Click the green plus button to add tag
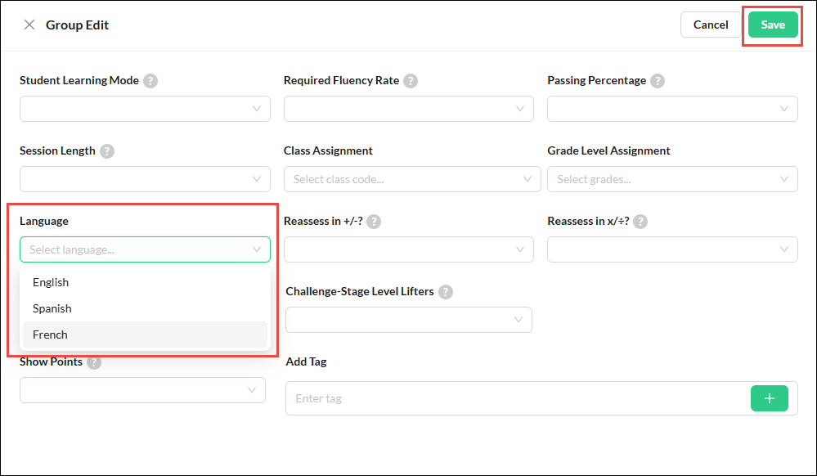This screenshot has height=476, width=817. pyautogui.click(x=769, y=398)
